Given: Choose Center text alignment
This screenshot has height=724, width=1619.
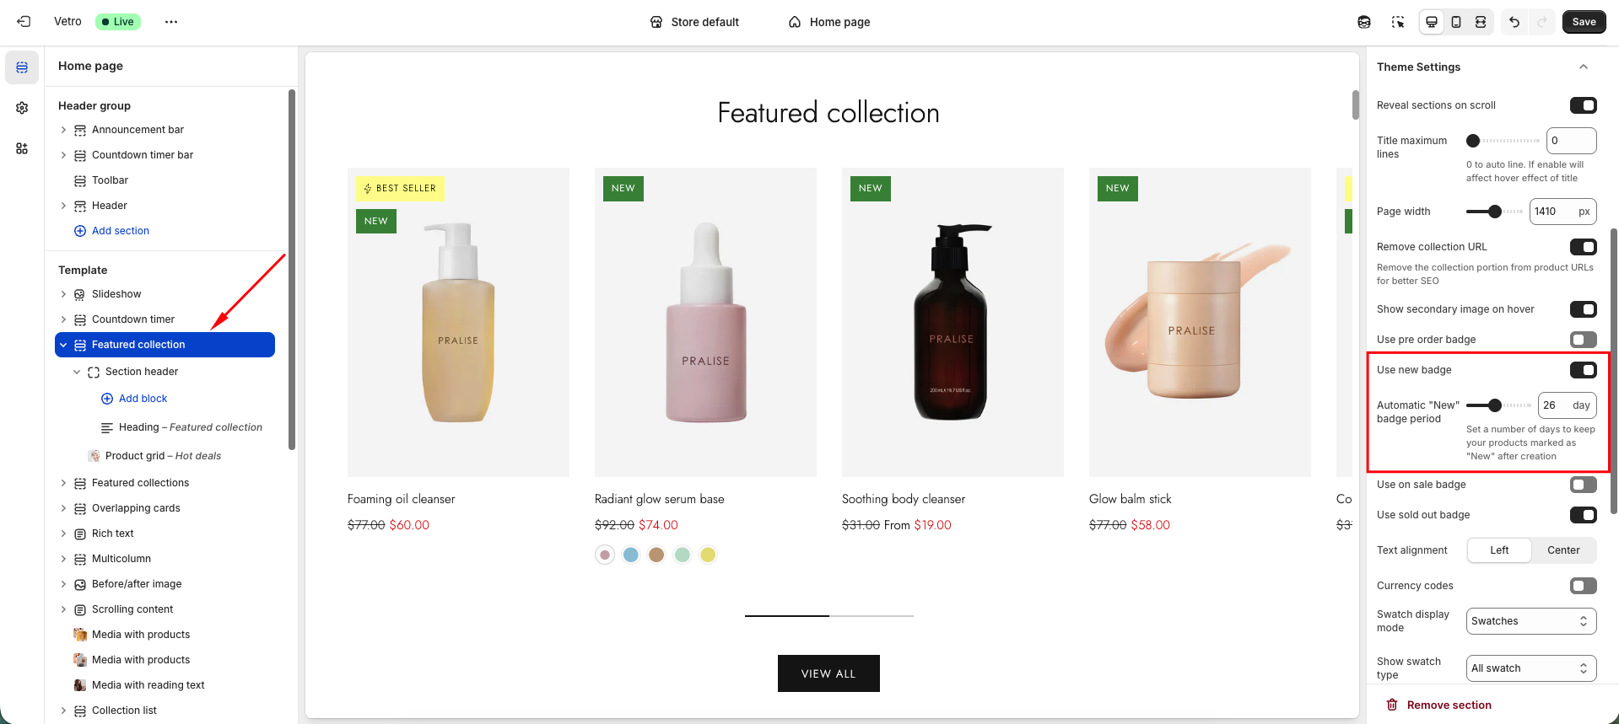Looking at the screenshot, I should pyautogui.click(x=1563, y=550).
